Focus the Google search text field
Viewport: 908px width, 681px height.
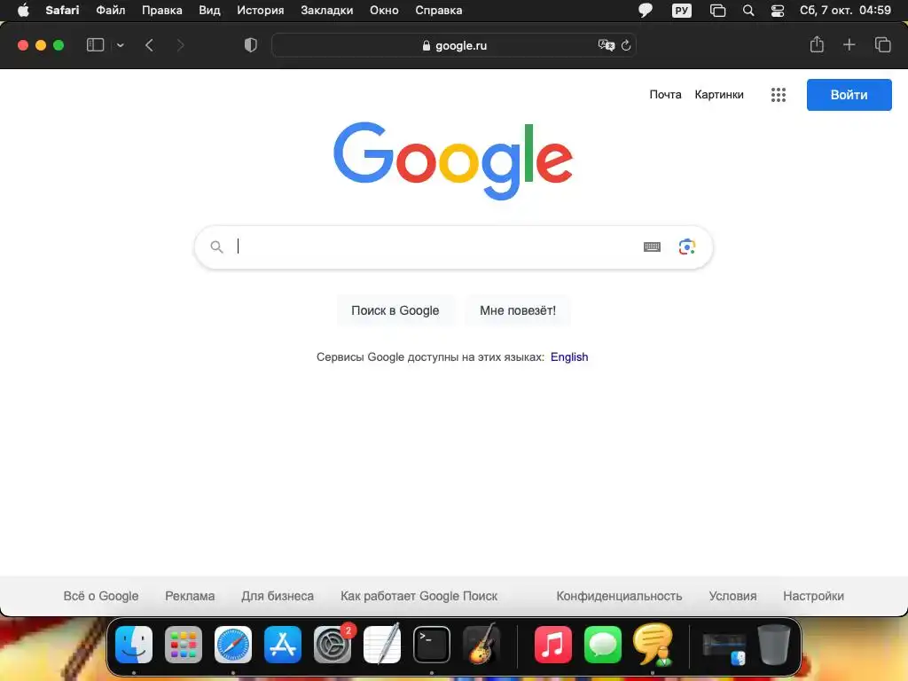click(x=434, y=247)
